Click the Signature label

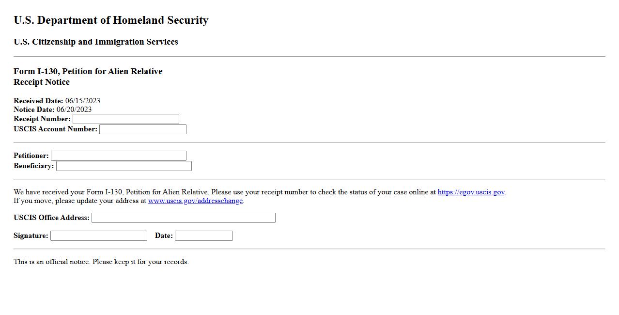31,236
